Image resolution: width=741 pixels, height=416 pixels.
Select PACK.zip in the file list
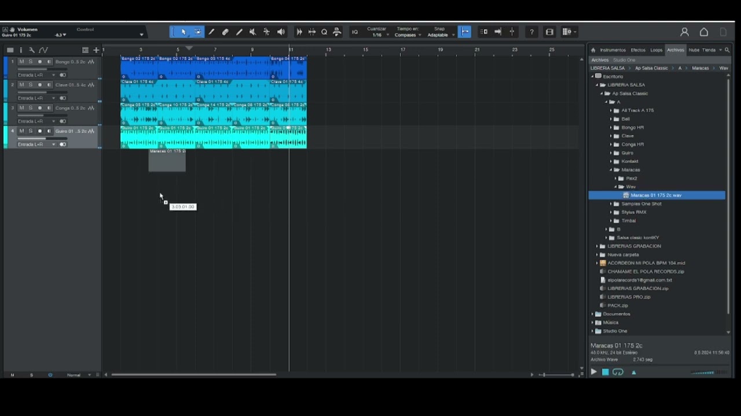point(618,305)
